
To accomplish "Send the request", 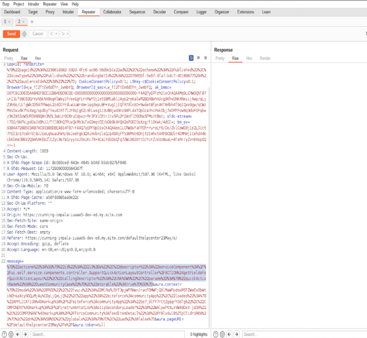I will pyautogui.click(x=11, y=34).
